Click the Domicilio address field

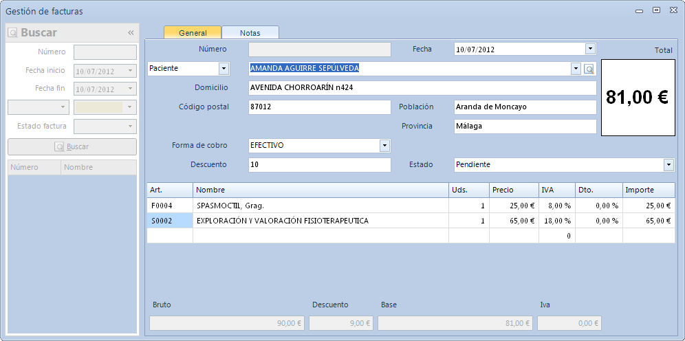(x=422, y=88)
